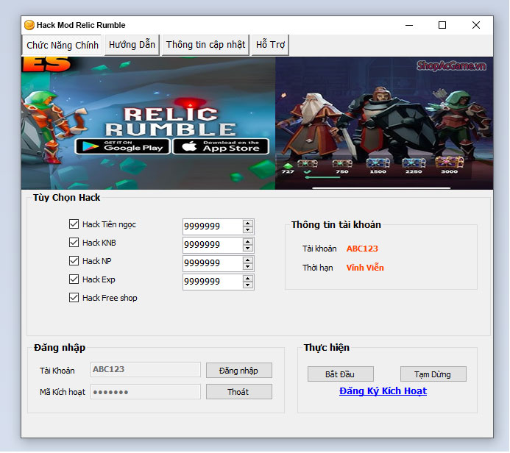This screenshot has width=510, height=453.
Task: Open the Thông tin cập nhật tab
Action: click(x=205, y=45)
